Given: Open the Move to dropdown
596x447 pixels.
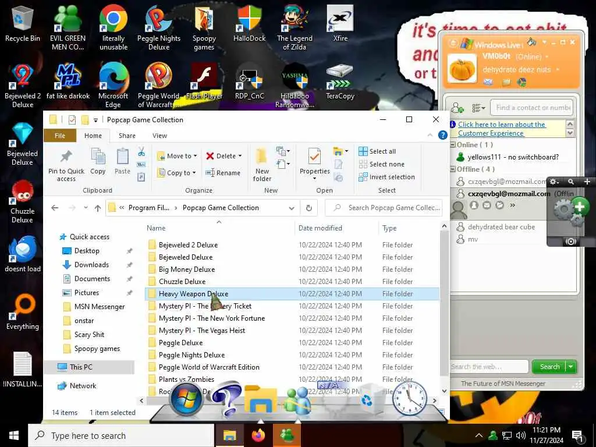Looking at the screenshot, I should pos(195,156).
